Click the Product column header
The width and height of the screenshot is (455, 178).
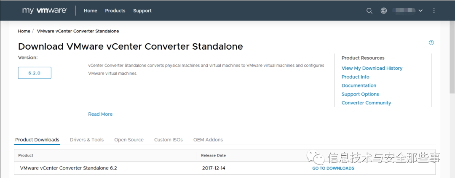click(26, 155)
